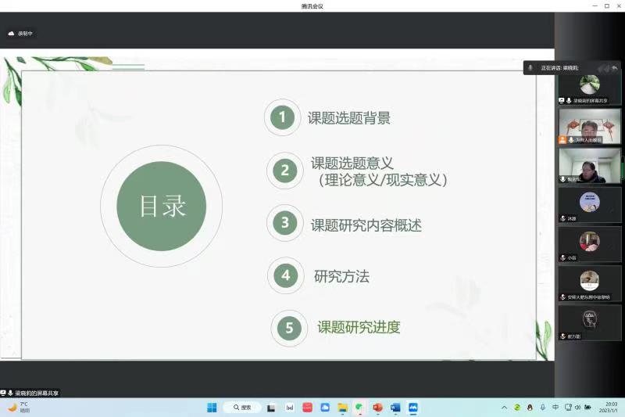Click the muted microphone icon beside 小谷
This screenshot has width=625, height=417.
click(x=562, y=257)
